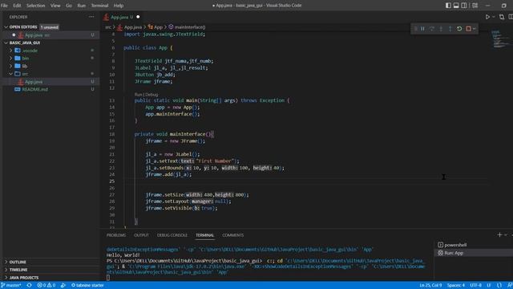
Task: Switch to the Debug Console tab
Action: [172, 235]
